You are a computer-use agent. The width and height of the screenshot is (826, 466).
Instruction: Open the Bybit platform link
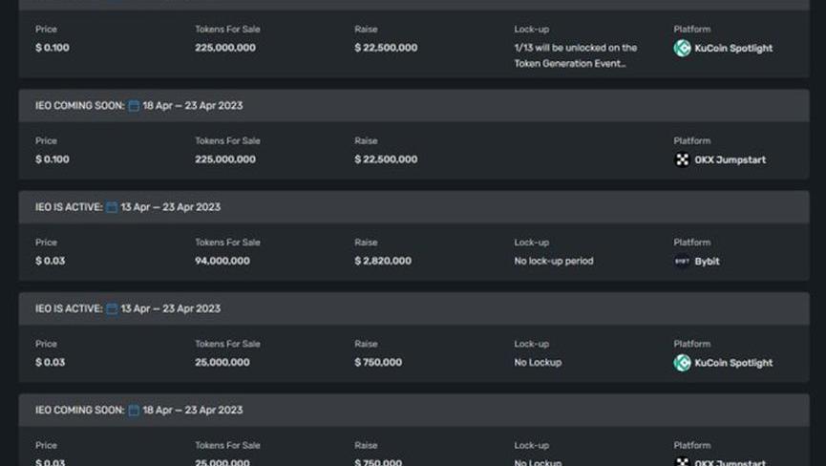point(707,262)
